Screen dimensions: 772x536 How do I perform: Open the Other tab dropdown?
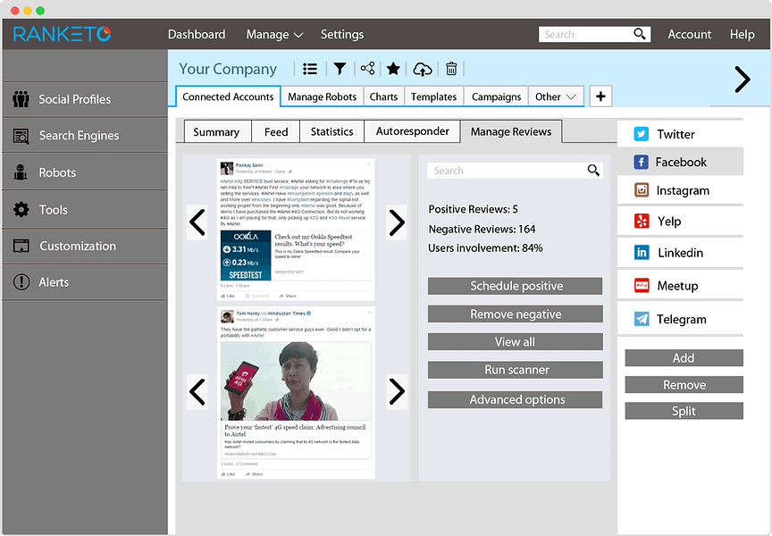(x=556, y=97)
